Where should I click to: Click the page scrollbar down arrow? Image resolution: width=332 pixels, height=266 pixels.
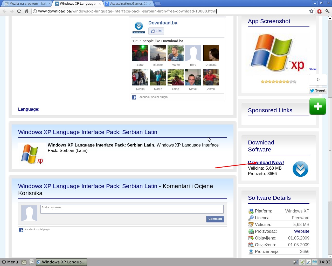tap(330, 256)
